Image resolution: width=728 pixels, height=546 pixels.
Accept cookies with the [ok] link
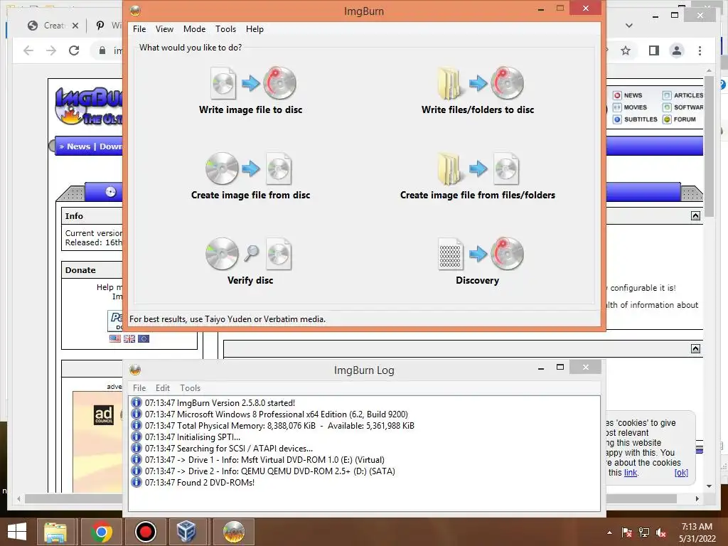click(681, 473)
